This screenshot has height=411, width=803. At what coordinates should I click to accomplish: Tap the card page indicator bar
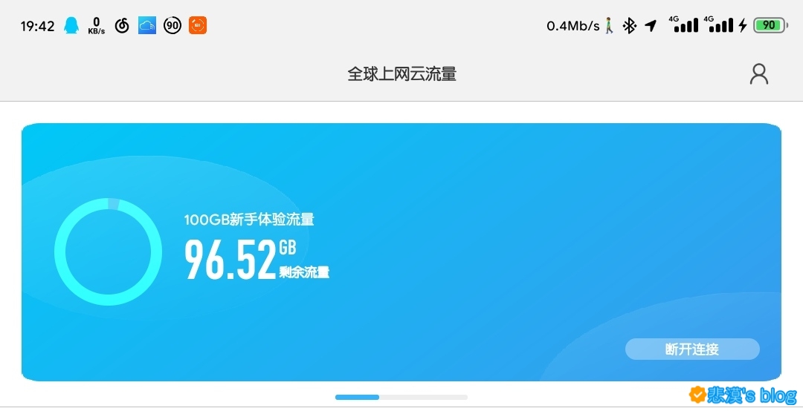(x=401, y=397)
